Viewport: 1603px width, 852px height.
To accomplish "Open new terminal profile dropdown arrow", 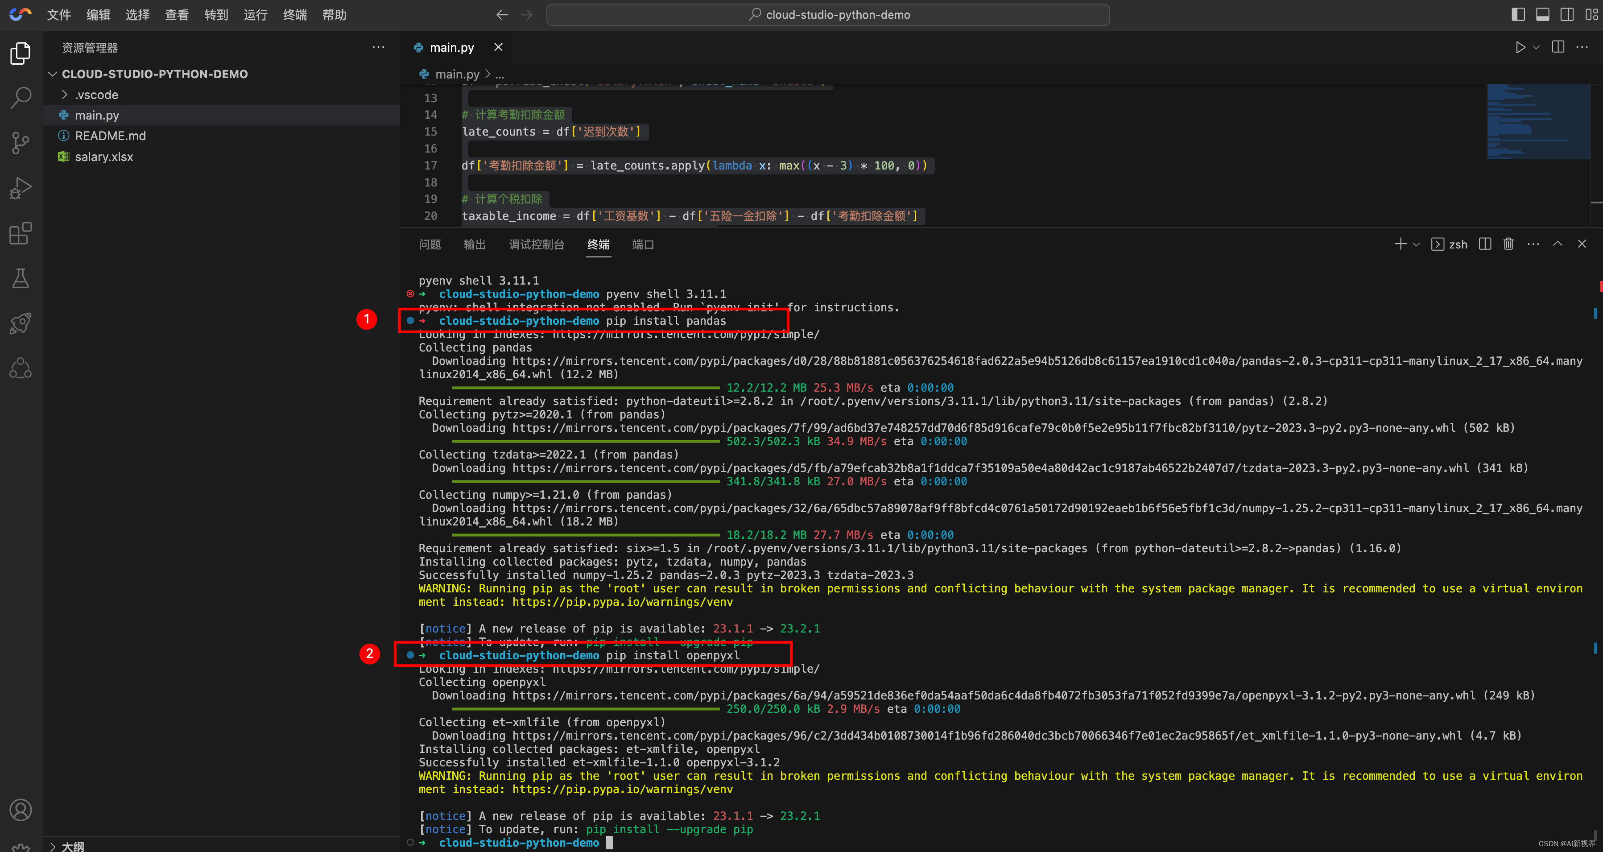I will pyautogui.click(x=1416, y=244).
